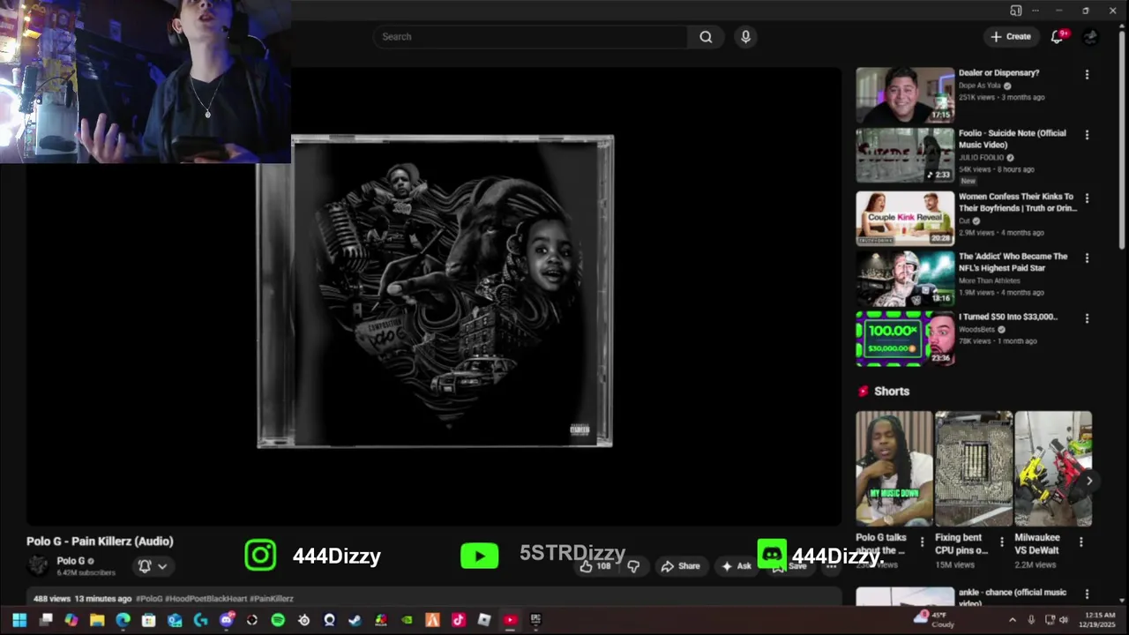Open the Polo G talks short thumbnail
The width and height of the screenshot is (1129, 635).
tap(893, 468)
